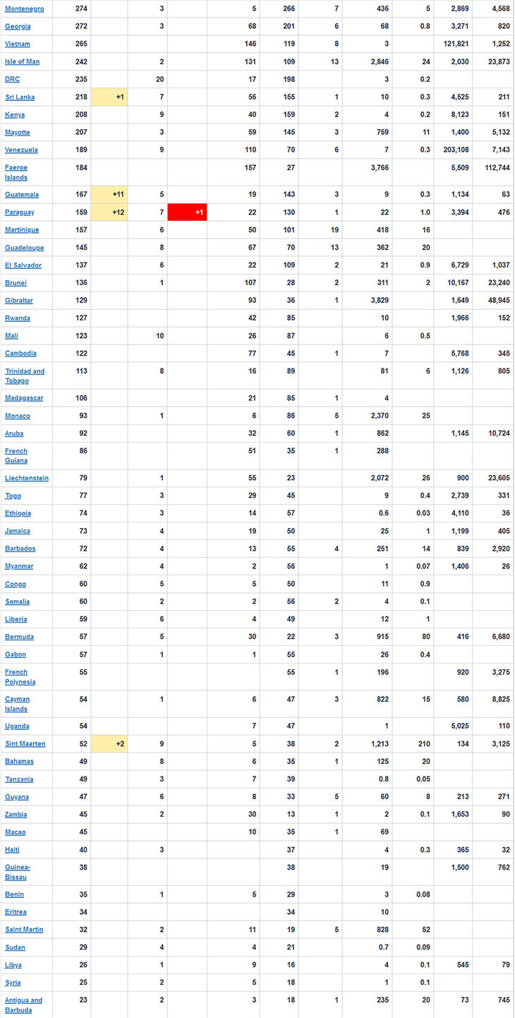Click the Paraguay country link
515x1018 pixels.
20,212
